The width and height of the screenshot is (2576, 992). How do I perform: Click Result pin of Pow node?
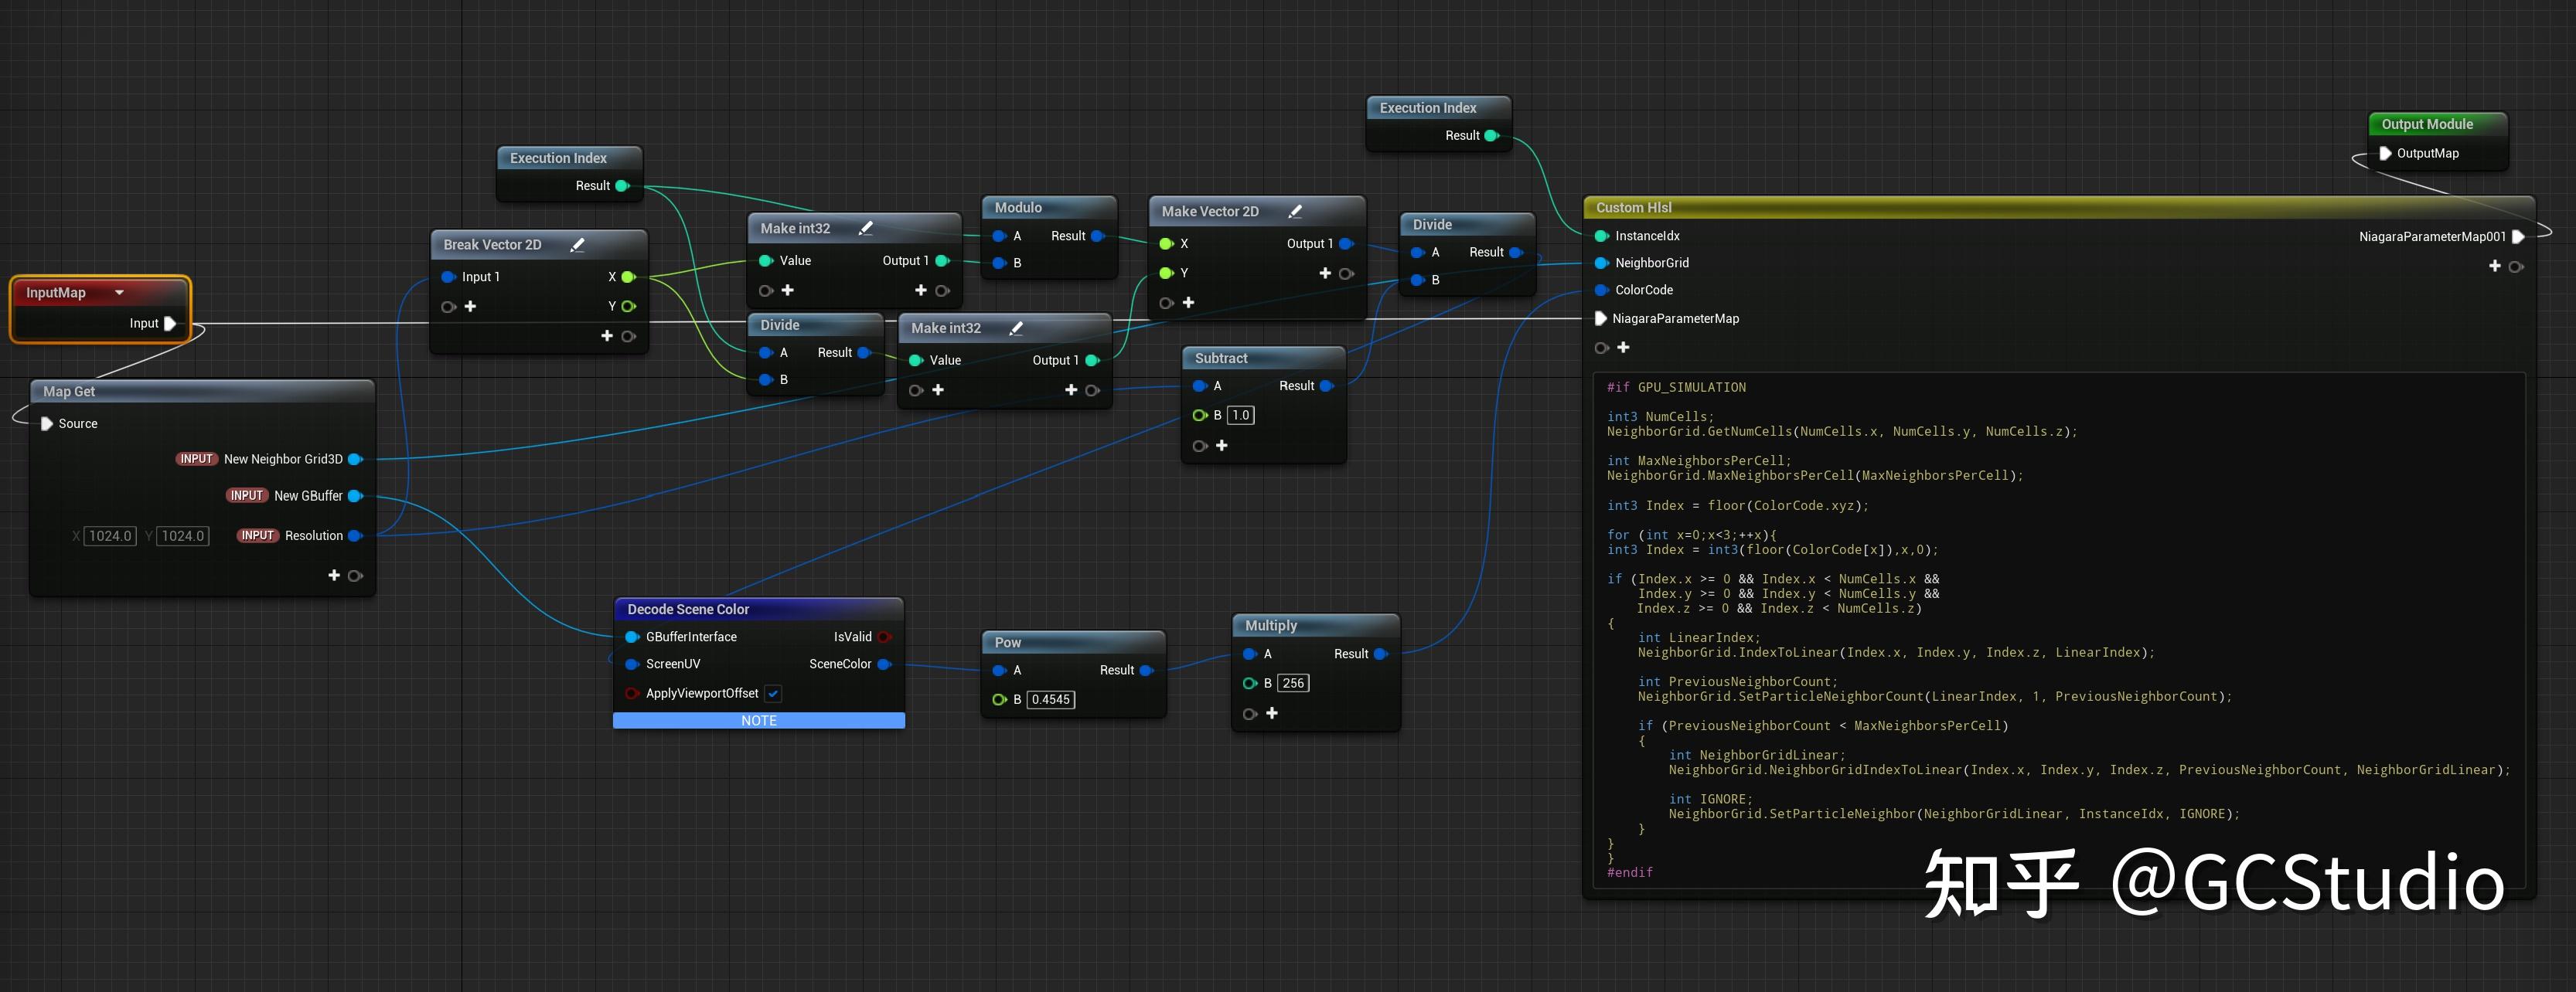pyautogui.click(x=1146, y=671)
